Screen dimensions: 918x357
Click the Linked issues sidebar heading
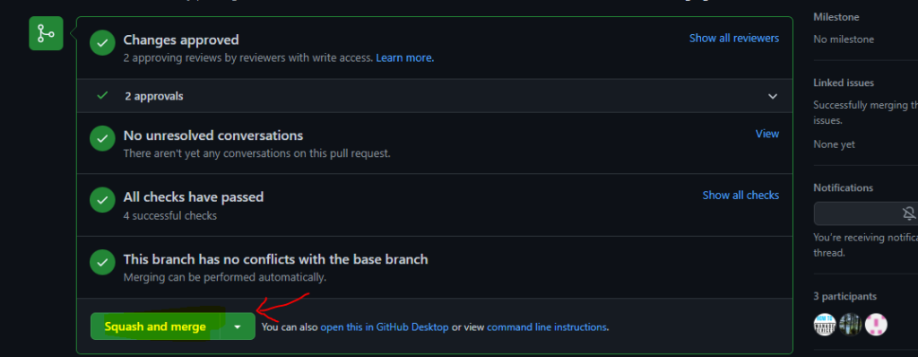point(844,83)
